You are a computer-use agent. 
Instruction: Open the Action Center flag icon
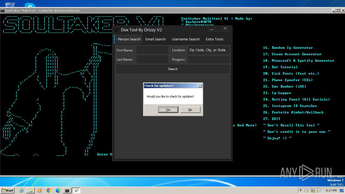point(319,190)
